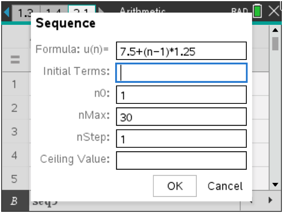Close the document with the X icon
This screenshot has height=213, width=283.
tap(274, 11)
